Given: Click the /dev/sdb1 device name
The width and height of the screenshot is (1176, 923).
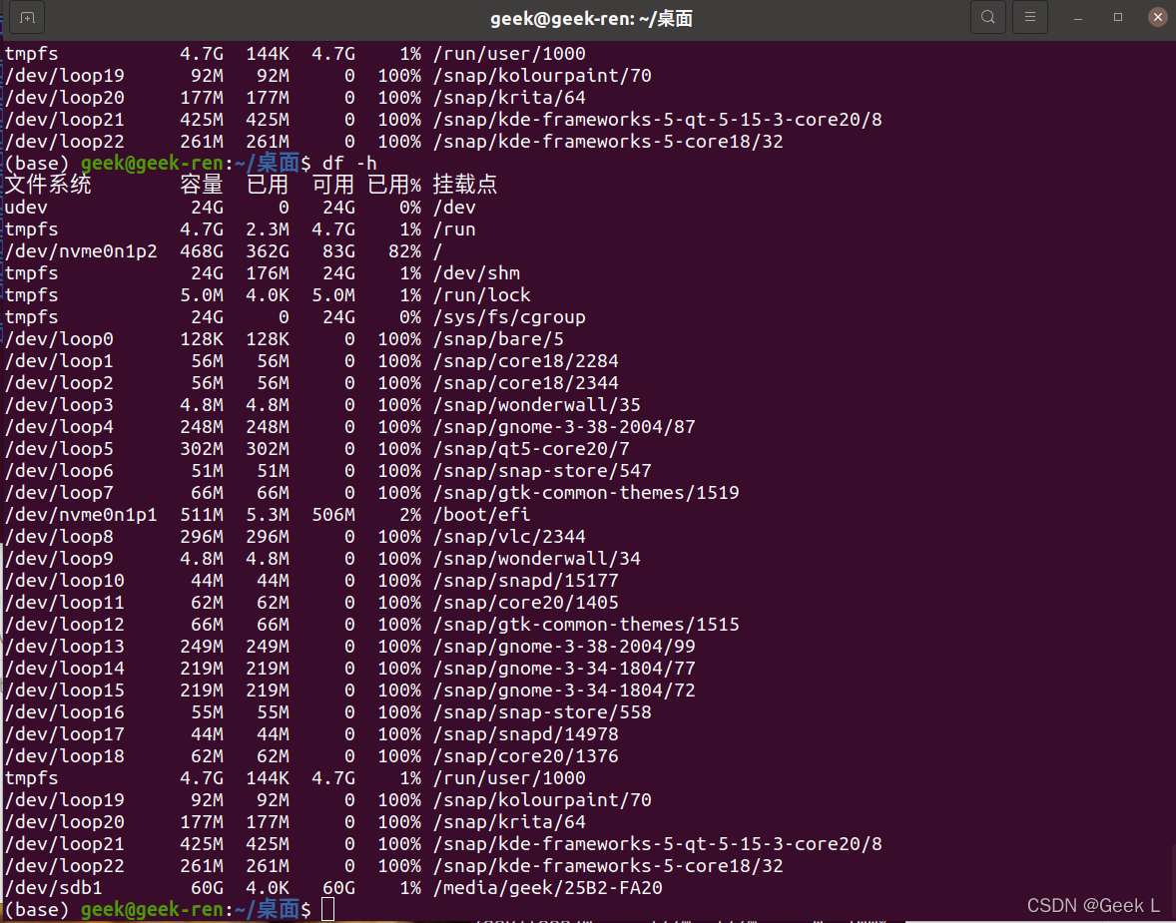Looking at the screenshot, I should pos(54,888).
